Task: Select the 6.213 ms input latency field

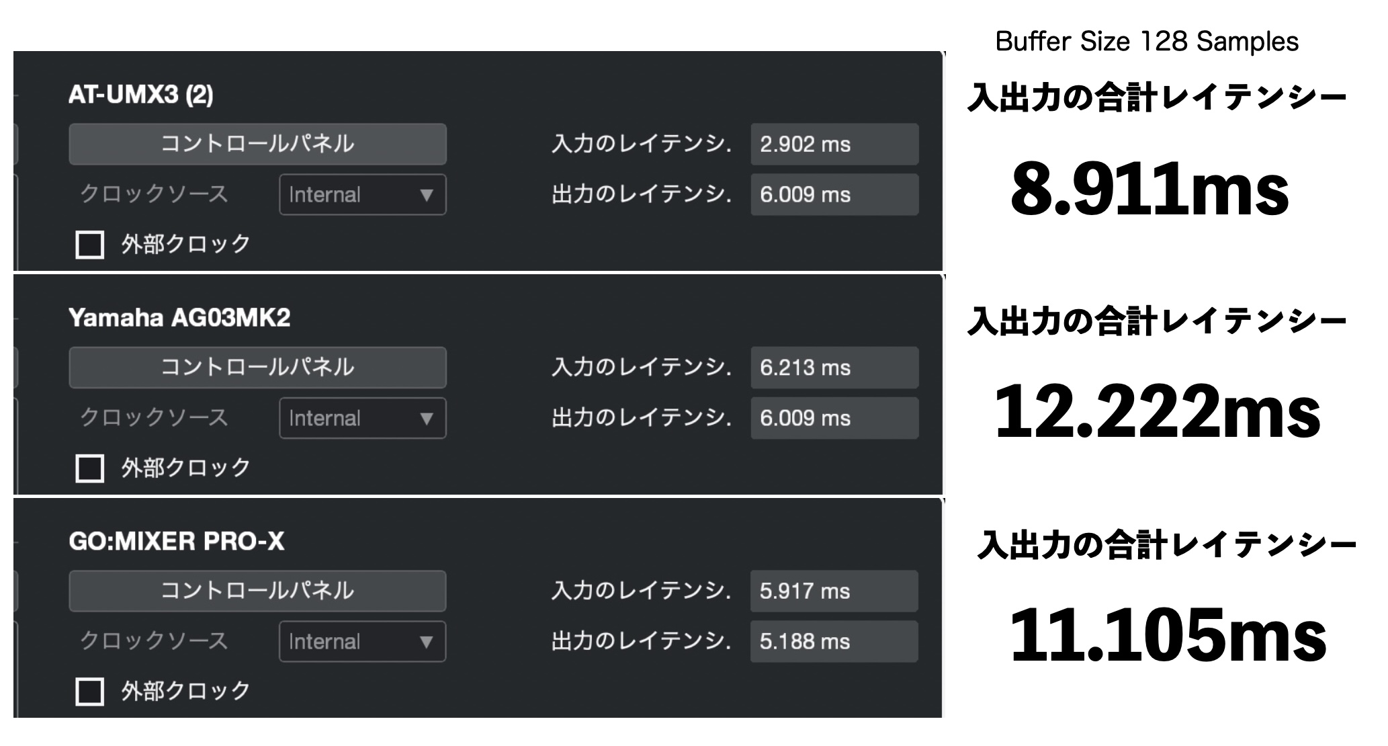Action: click(x=834, y=368)
